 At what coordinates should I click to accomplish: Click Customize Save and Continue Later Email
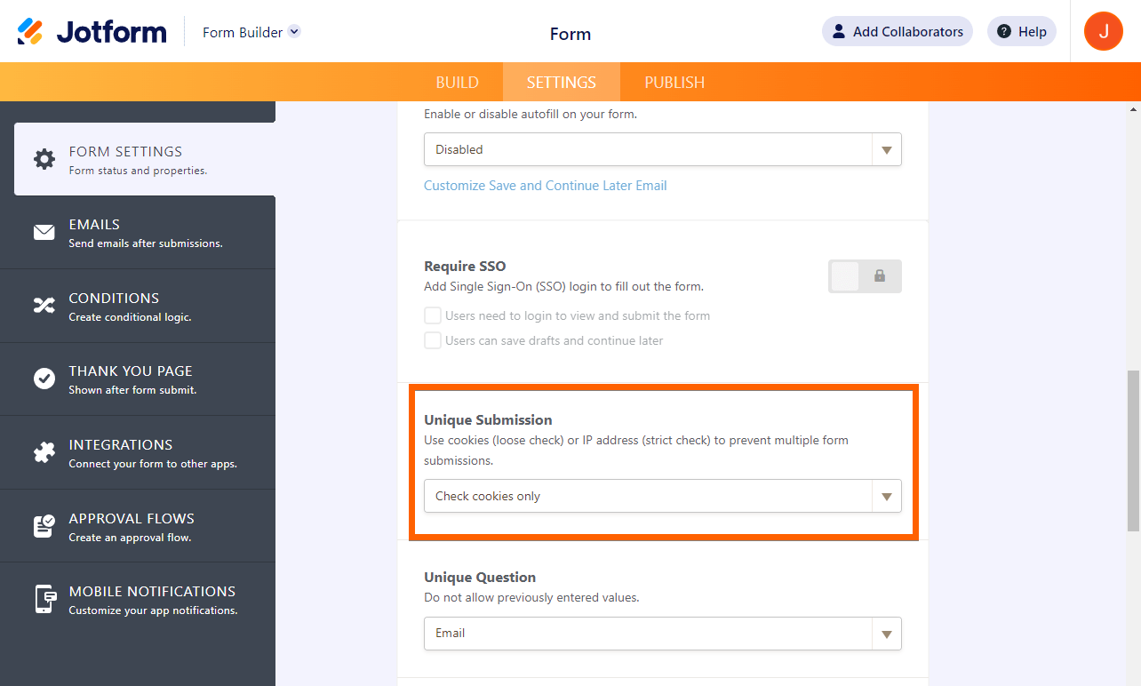(545, 185)
